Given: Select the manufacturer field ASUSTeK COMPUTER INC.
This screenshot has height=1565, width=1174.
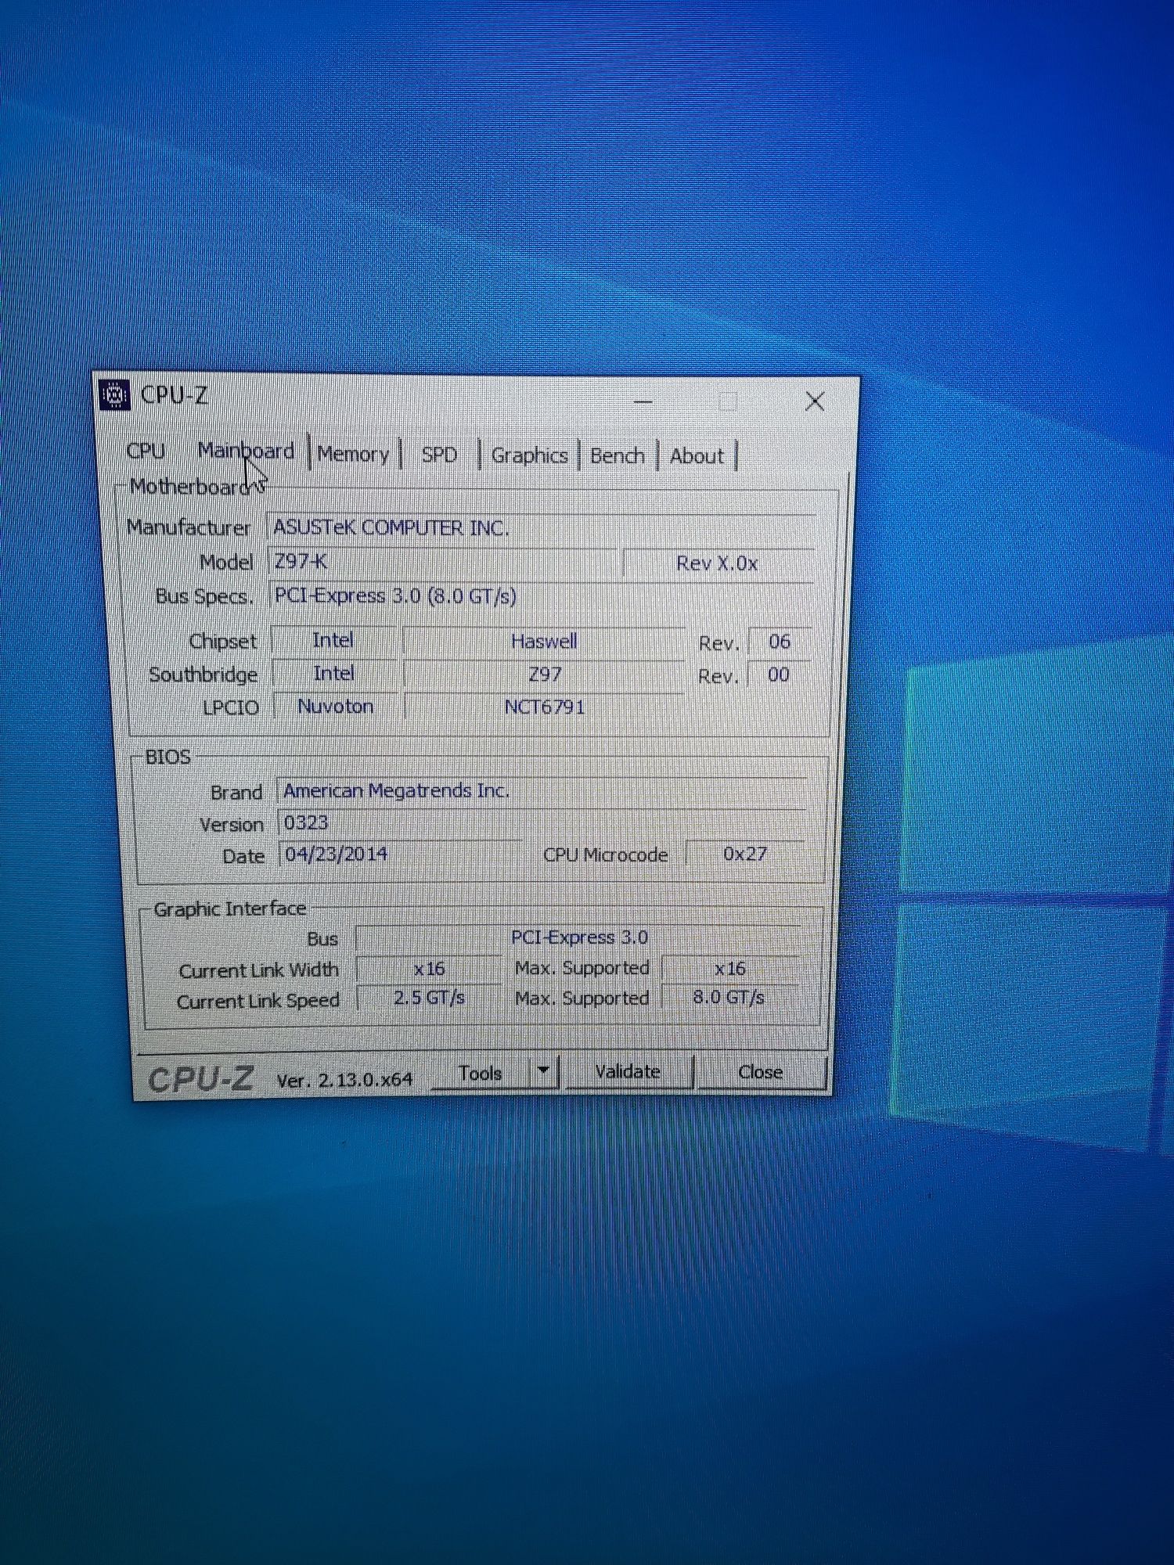Looking at the screenshot, I should point(542,527).
